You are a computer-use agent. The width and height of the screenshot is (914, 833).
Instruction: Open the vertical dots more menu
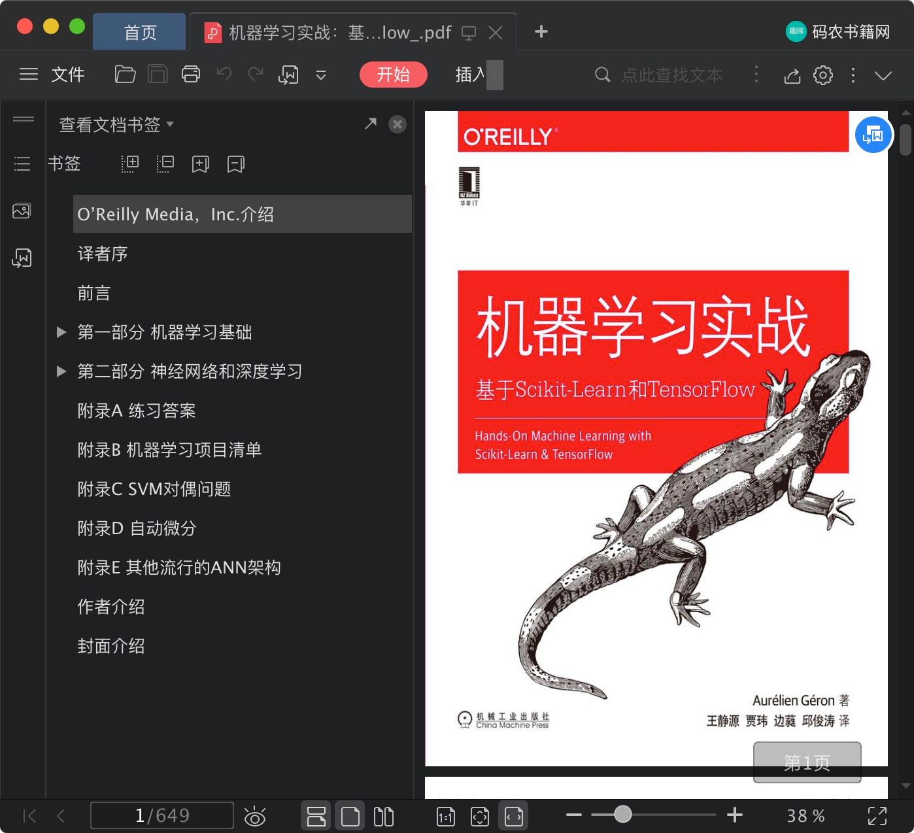tap(853, 75)
